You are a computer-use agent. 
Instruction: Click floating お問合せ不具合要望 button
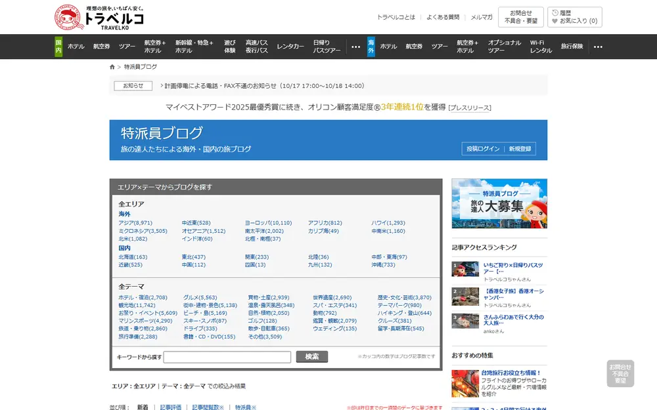(620, 374)
